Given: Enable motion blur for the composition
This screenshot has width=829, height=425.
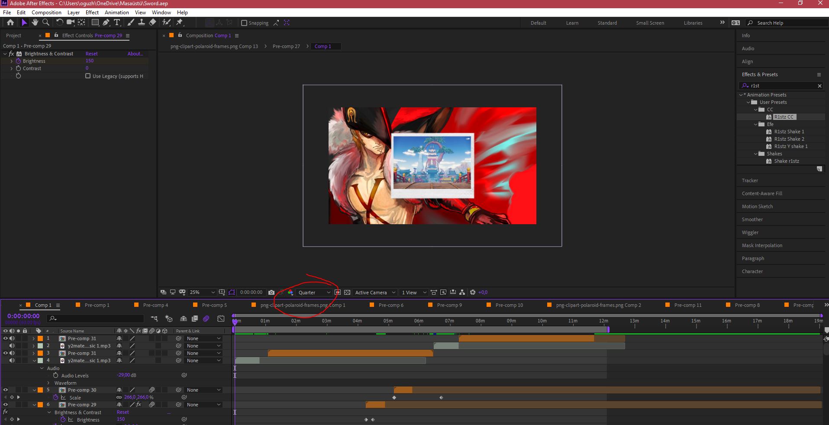Looking at the screenshot, I should coord(206,319).
